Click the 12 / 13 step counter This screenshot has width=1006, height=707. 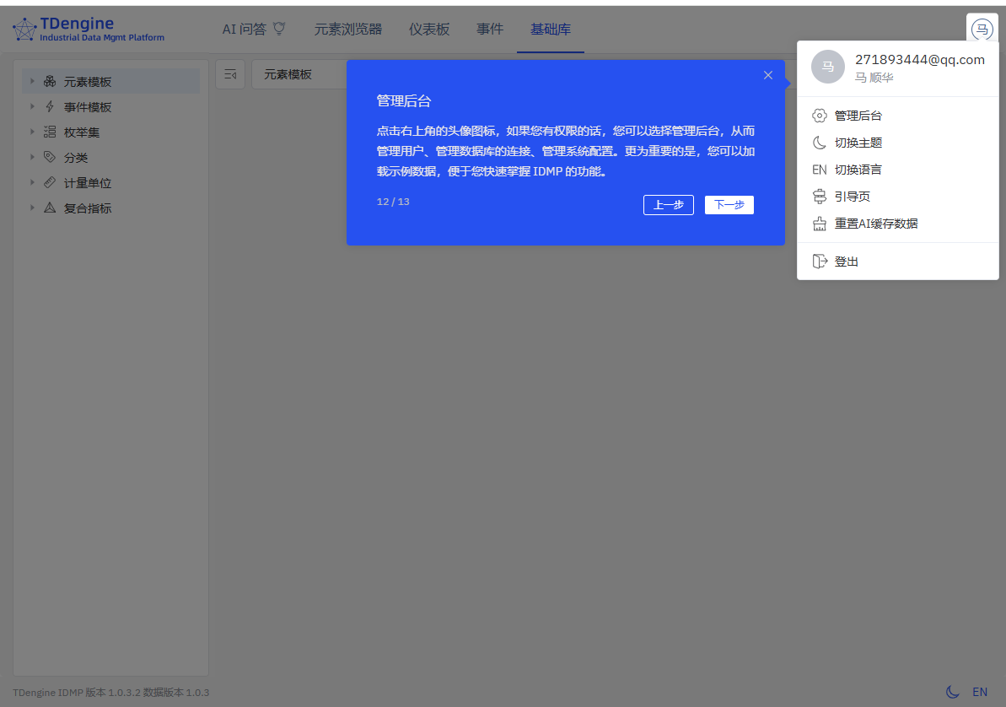(393, 202)
